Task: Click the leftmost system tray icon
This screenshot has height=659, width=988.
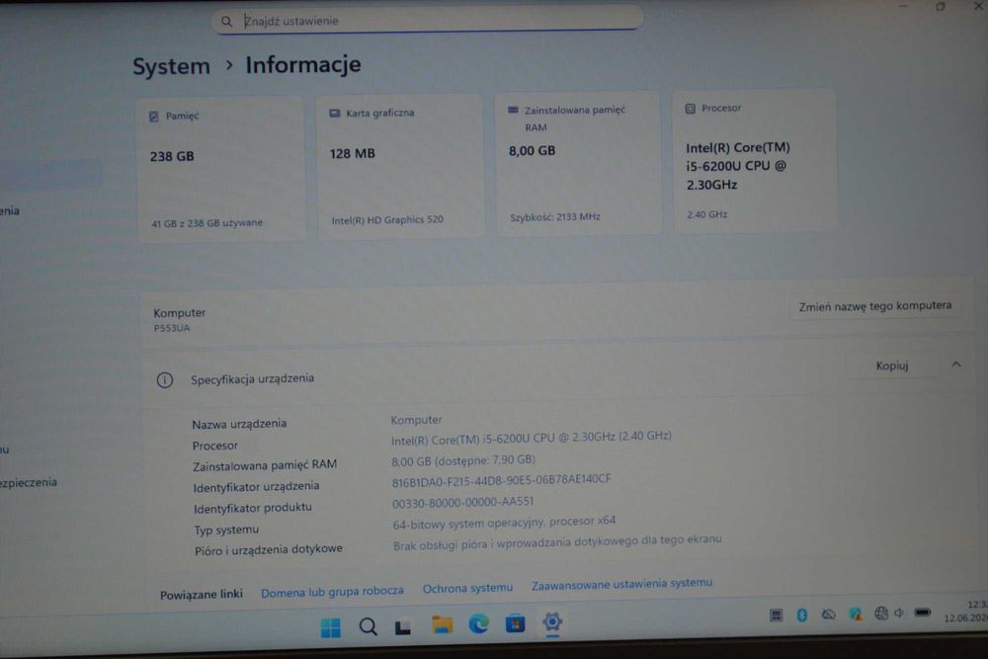Action: [x=777, y=616]
